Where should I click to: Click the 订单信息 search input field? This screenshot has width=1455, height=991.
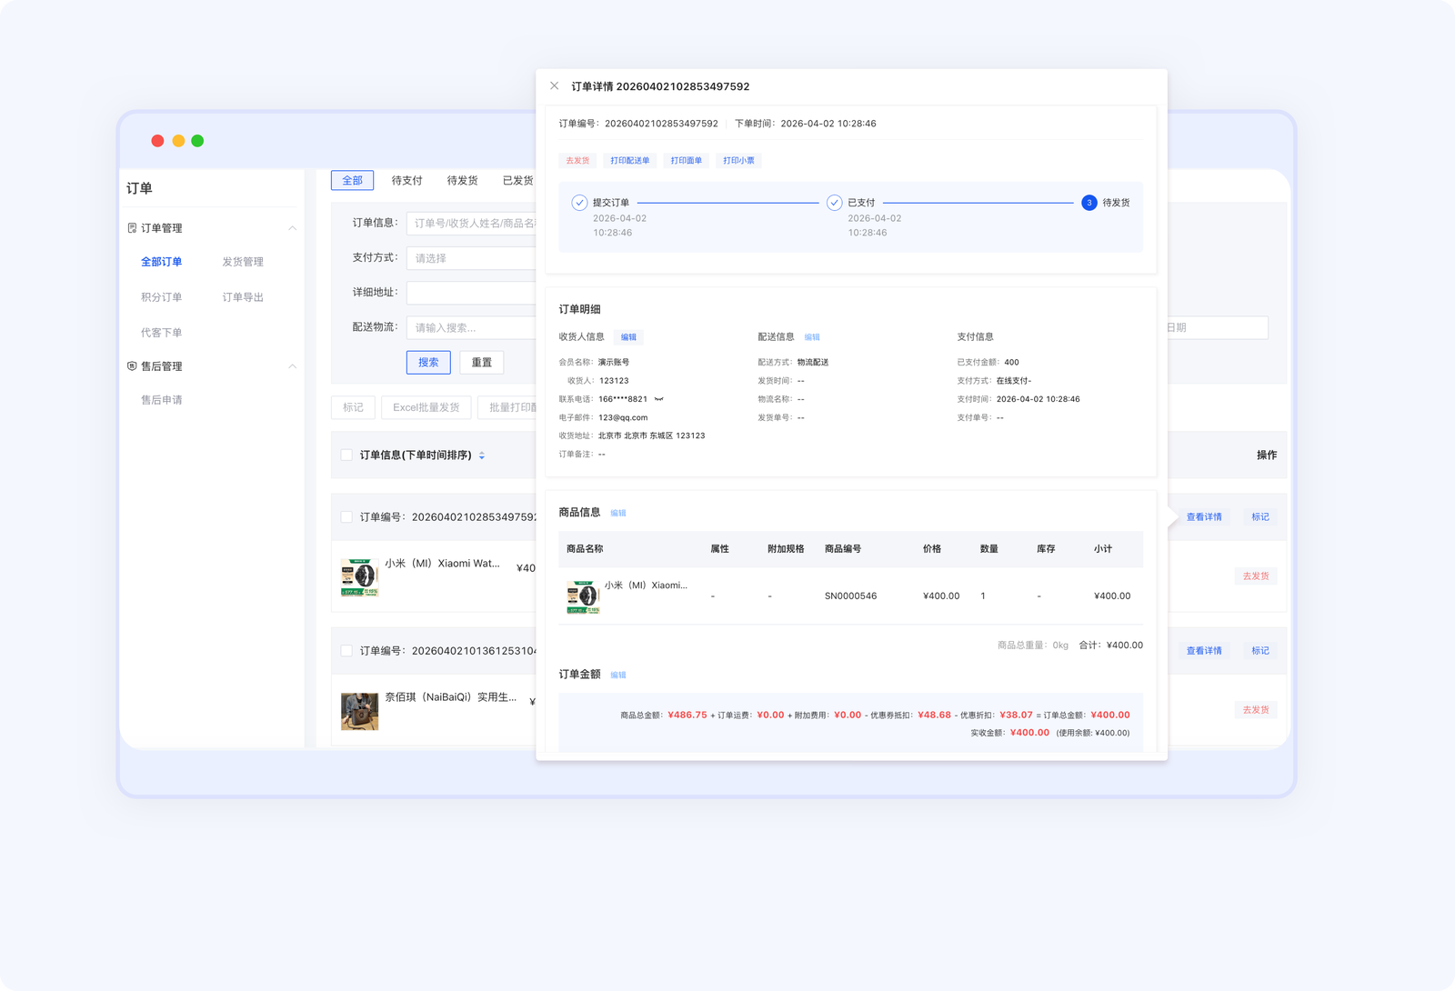471,224
